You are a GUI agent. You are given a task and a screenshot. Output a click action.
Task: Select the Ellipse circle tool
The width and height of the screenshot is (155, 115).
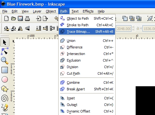click(5, 79)
